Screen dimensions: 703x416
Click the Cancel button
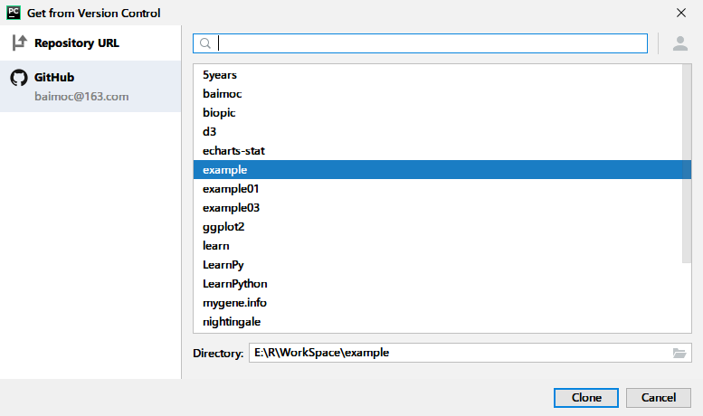pos(658,398)
